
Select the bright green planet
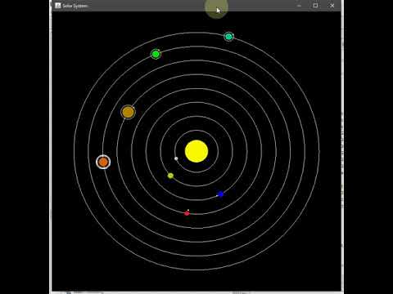[x=156, y=54]
